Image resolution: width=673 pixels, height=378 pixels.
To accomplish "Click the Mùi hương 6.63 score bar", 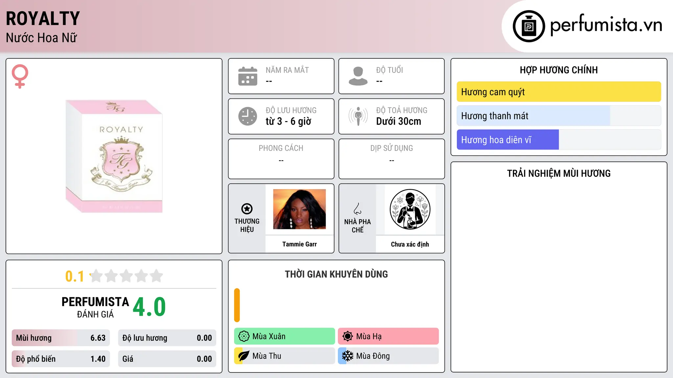I will tap(61, 338).
